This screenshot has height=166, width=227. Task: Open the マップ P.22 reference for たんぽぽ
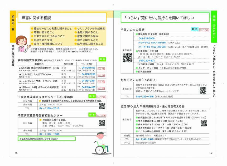(x=102, y=75)
